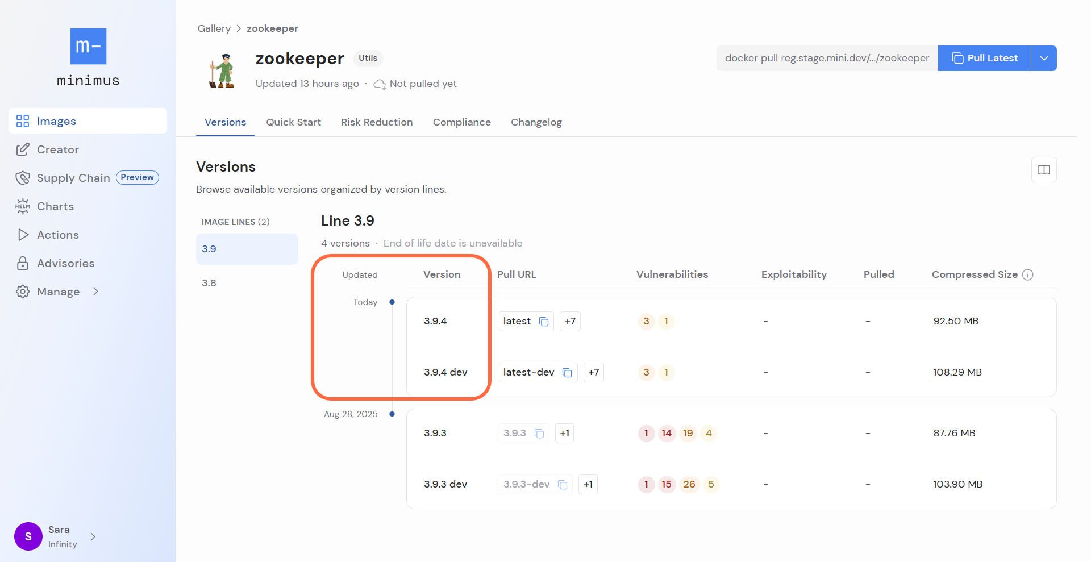
Task: Click version 3.9.4 cell
Action: pyautogui.click(x=435, y=321)
